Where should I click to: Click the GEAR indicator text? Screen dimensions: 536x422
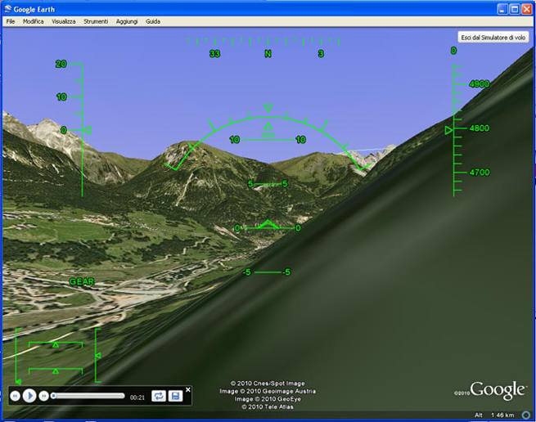(x=82, y=281)
